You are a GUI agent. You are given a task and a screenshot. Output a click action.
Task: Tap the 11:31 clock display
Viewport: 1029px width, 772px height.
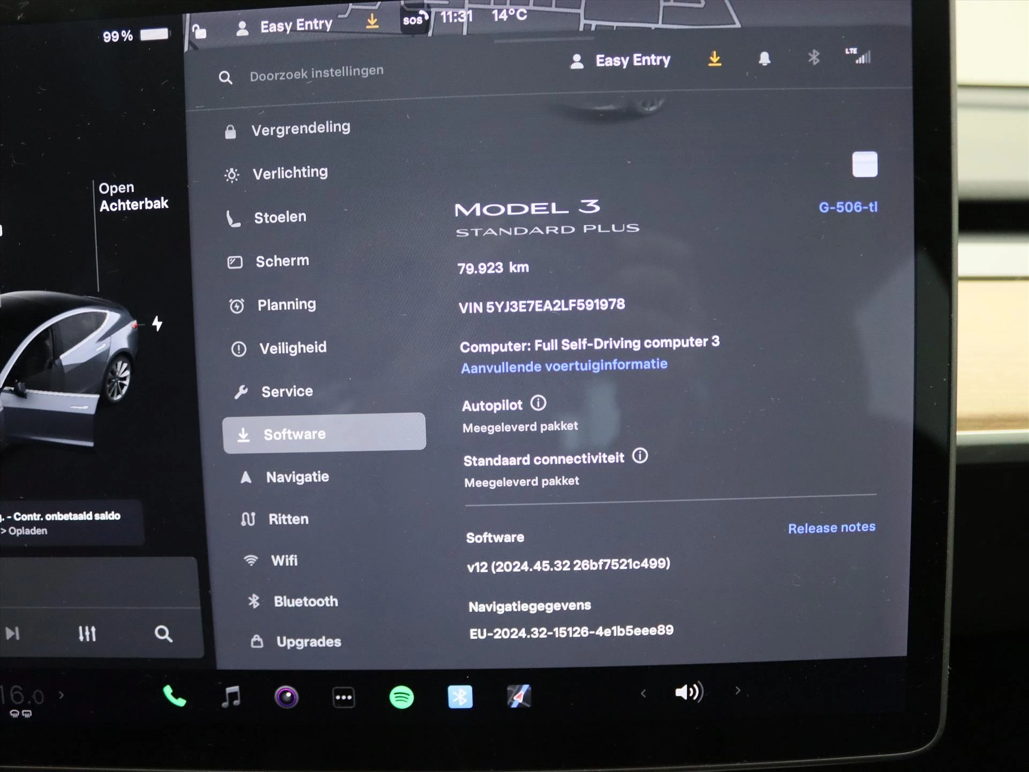[x=457, y=17]
